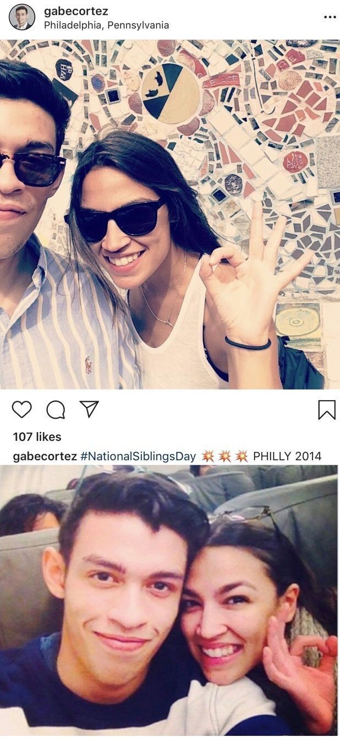Tap the PHILLY 2014 caption text
This screenshot has width=340, height=737.
pyautogui.click(x=287, y=456)
